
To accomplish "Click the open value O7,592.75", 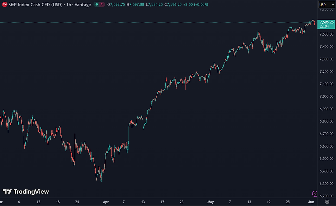I will (x=116, y=4).
